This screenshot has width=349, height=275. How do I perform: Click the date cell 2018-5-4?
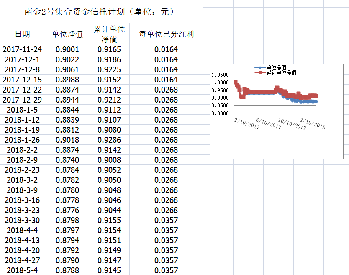click(x=22, y=270)
